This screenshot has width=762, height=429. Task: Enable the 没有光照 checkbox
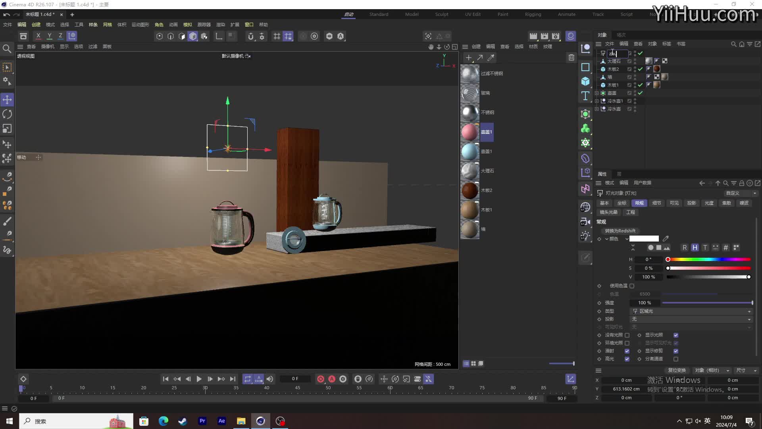pos(627,335)
